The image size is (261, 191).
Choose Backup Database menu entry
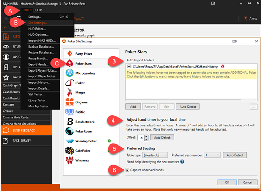click(41, 47)
